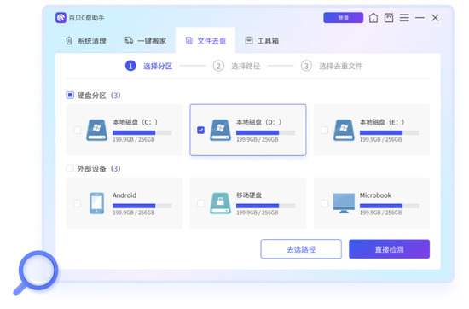Click the Microbook storage usage bar
This screenshot has width=469, height=309.
(x=389, y=206)
